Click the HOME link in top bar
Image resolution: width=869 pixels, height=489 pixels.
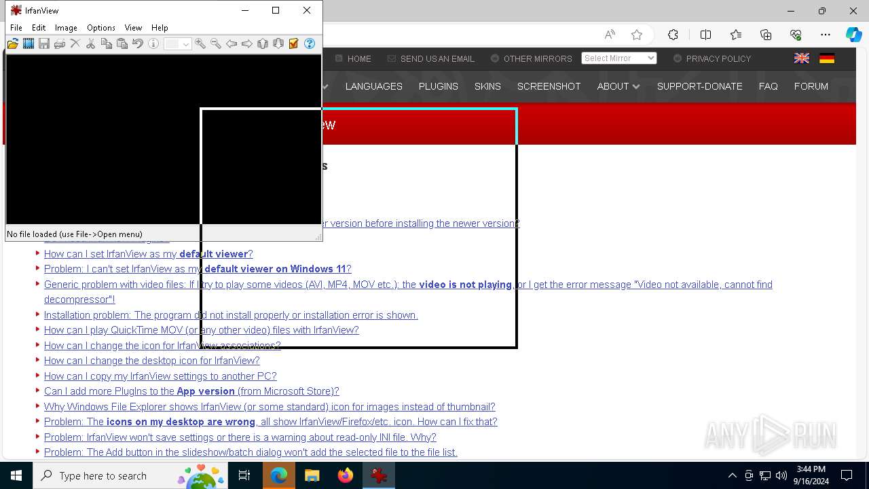tap(359, 58)
